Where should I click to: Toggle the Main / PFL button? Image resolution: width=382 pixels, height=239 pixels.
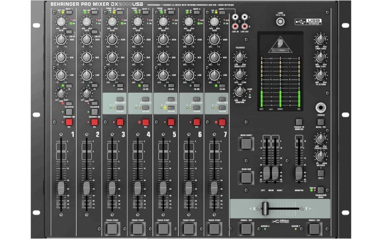pos(320,122)
